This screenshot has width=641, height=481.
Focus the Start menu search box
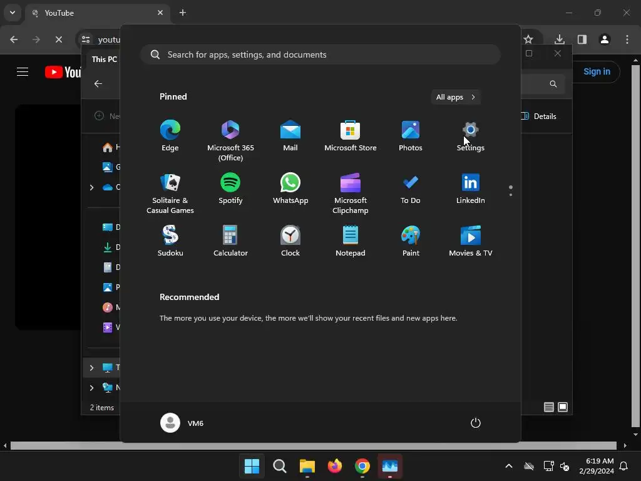320,54
